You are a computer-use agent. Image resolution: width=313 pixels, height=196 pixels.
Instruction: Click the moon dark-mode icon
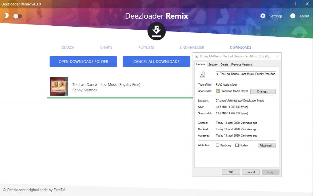click(7, 16)
